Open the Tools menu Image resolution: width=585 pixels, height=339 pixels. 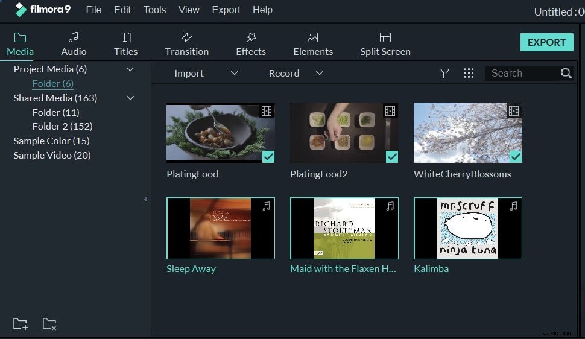[154, 10]
